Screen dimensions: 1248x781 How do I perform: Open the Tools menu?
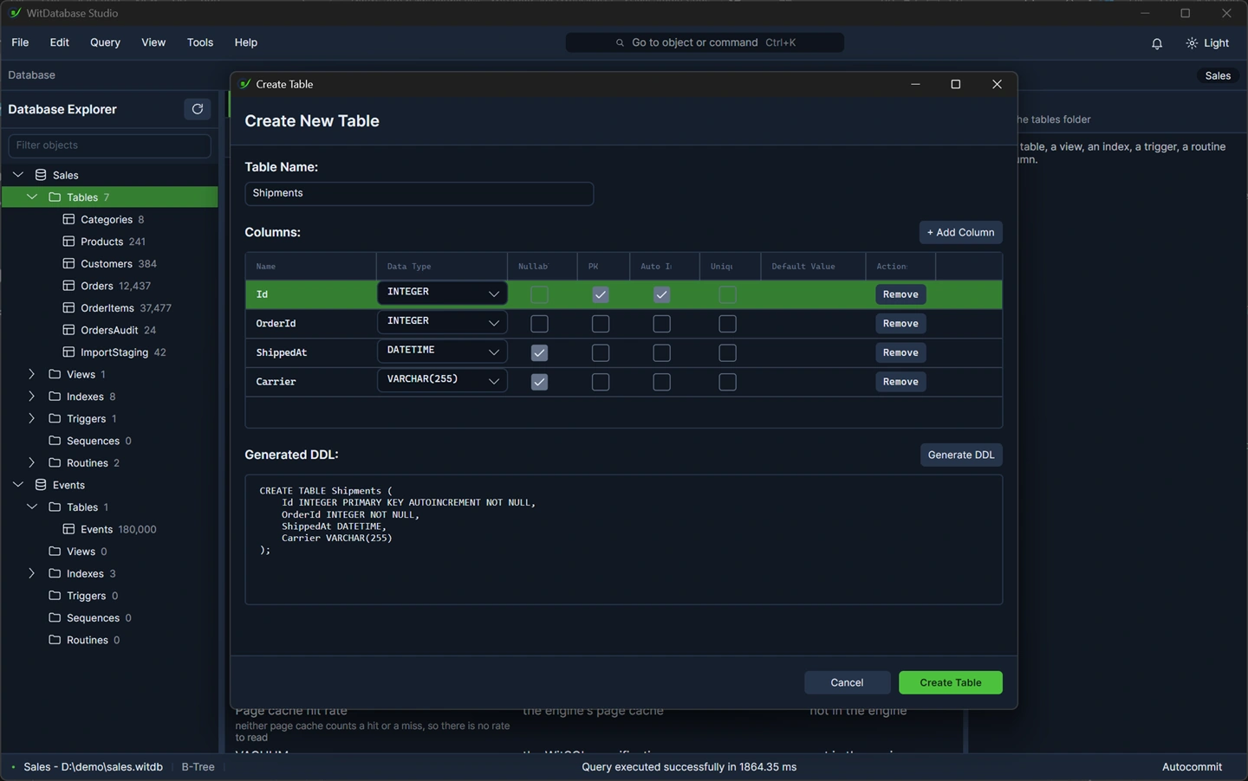coord(200,42)
